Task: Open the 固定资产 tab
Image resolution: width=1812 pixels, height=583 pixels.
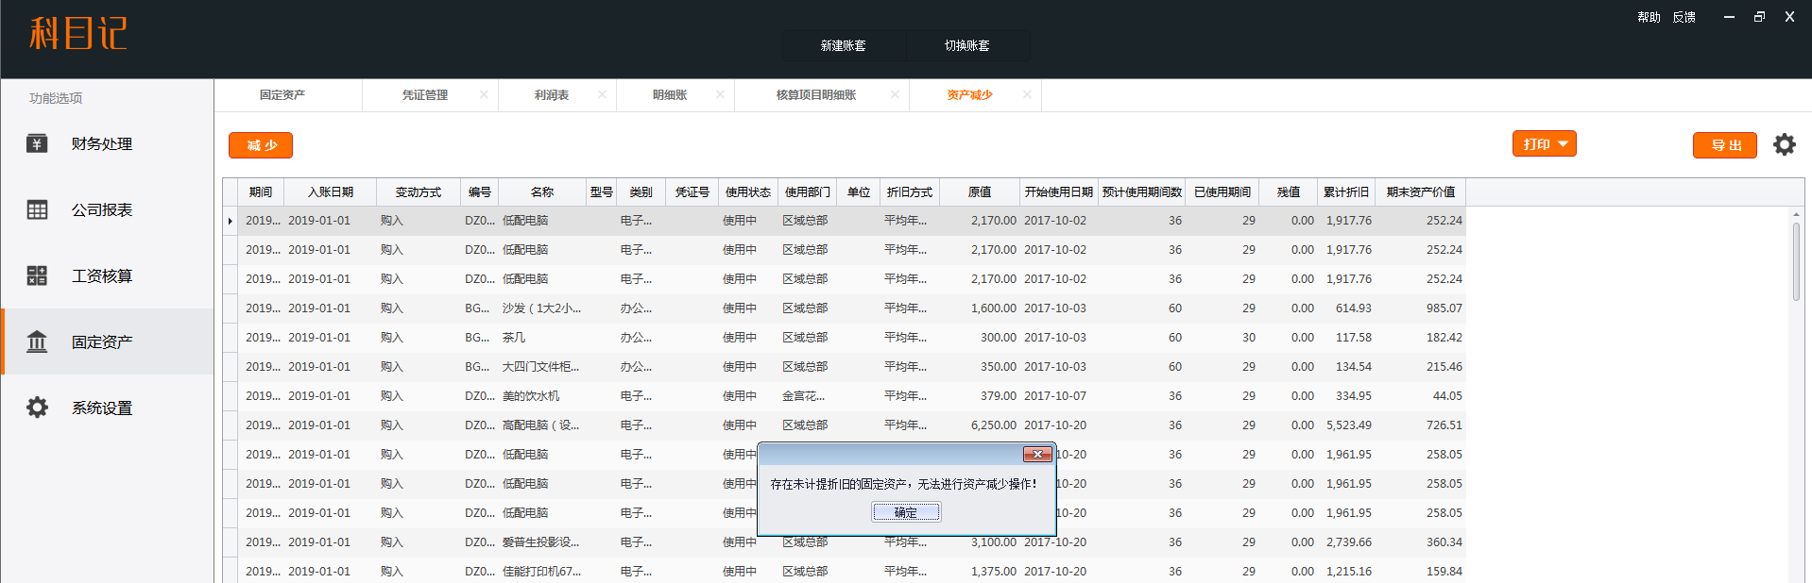Action: click(x=282, y=95)
